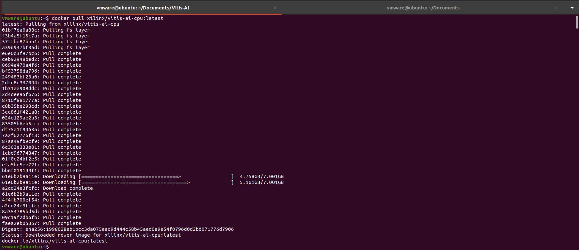This screenshot has width=579, height=250.
Task: Click the c8b35be293cd Pull complete line
Action: (41, 106)
